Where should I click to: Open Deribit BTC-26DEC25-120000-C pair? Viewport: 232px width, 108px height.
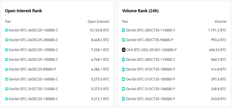tap(33, 50)
